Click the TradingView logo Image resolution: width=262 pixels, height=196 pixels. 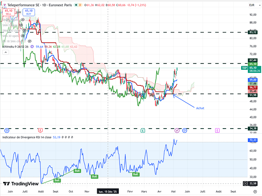coord(21,184)
